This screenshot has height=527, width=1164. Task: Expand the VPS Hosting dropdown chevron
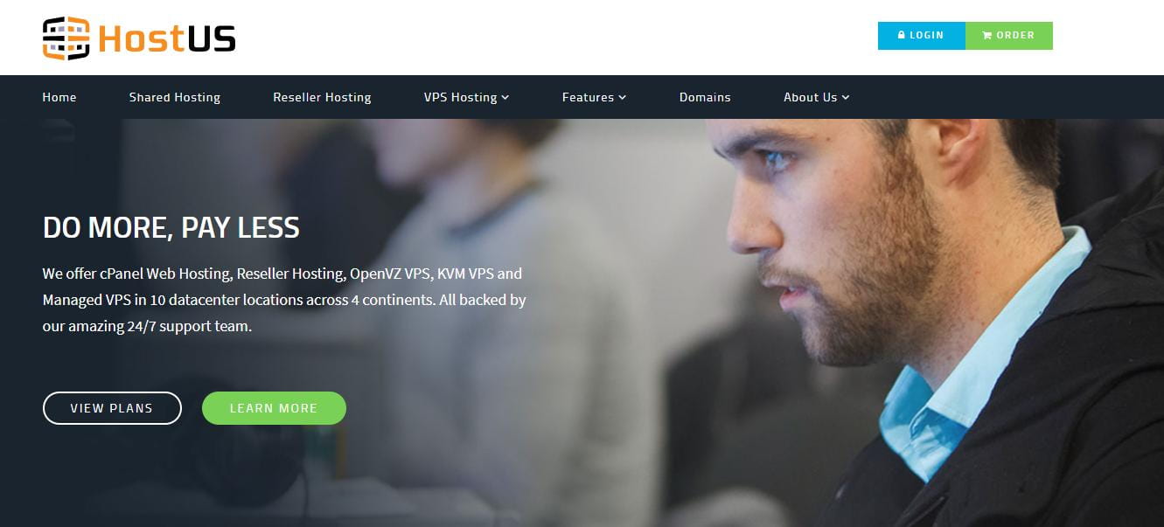click(505, 98)
